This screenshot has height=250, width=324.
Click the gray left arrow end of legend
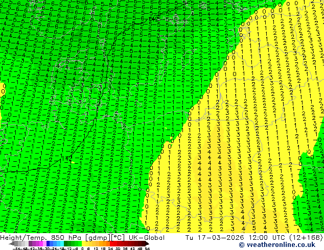pos(11,243)
